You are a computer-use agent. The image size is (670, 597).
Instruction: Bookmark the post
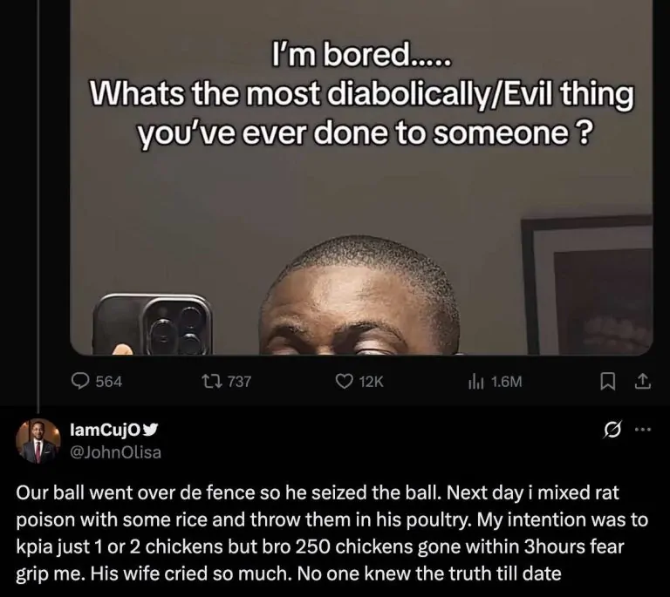click(607, 381)
